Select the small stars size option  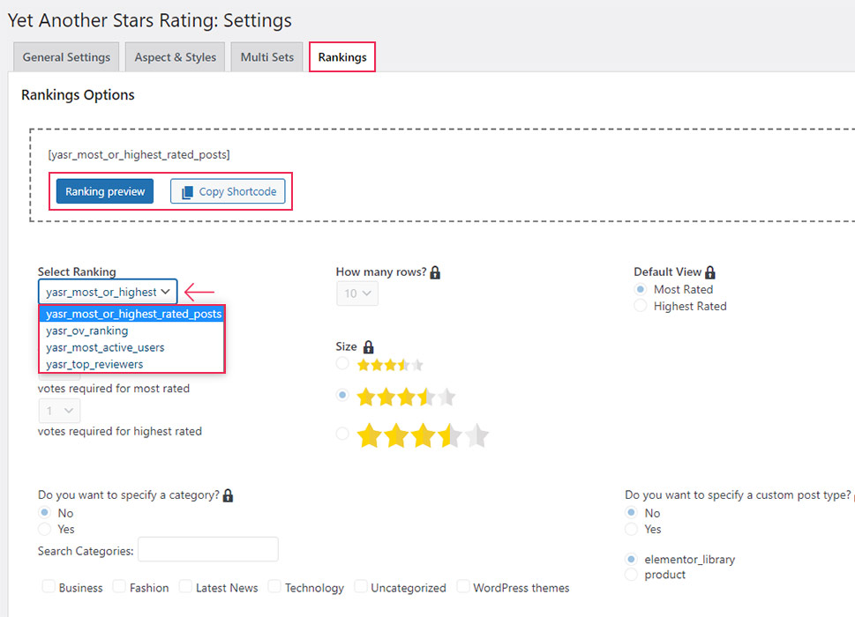point(342,363)
